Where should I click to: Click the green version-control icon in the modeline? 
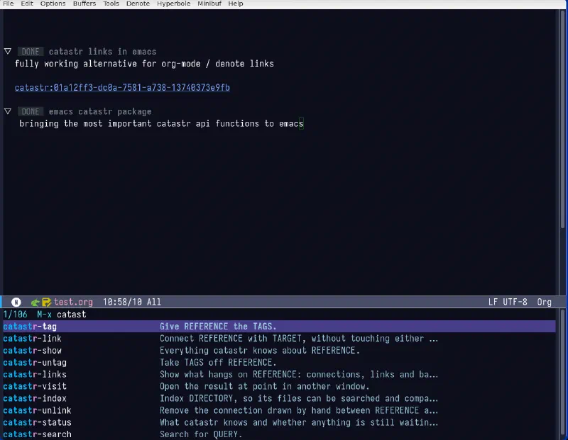tap(35, 303)
